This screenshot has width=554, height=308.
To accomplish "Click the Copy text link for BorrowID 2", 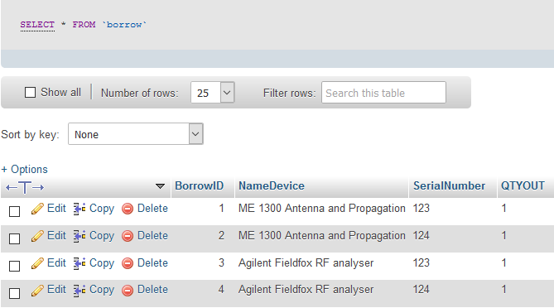I will click(x=102, y=236).
